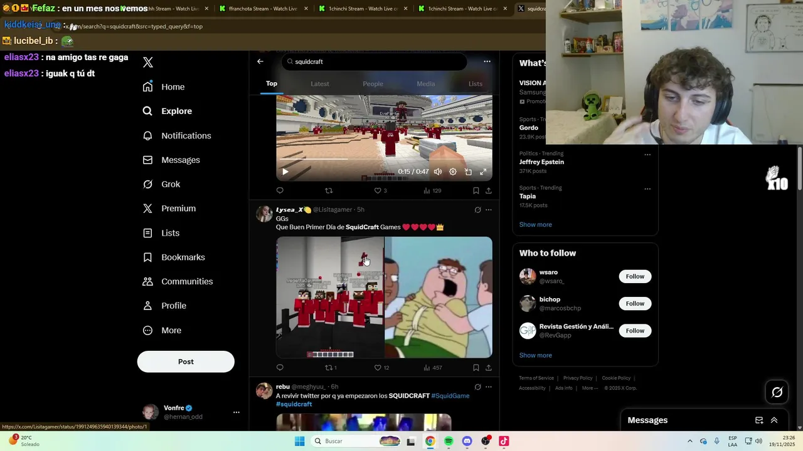Open Profile from the sidebar
Image resolution: width=803 pixels, height=451 pixels.
tap(164, 306)
